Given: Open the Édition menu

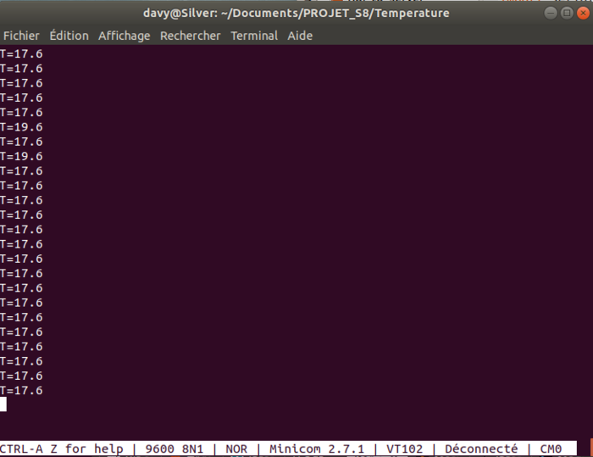Looking at the screenshot, I should point(69,36).
